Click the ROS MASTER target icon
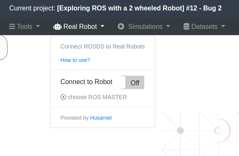 click(x=63, y=97)
